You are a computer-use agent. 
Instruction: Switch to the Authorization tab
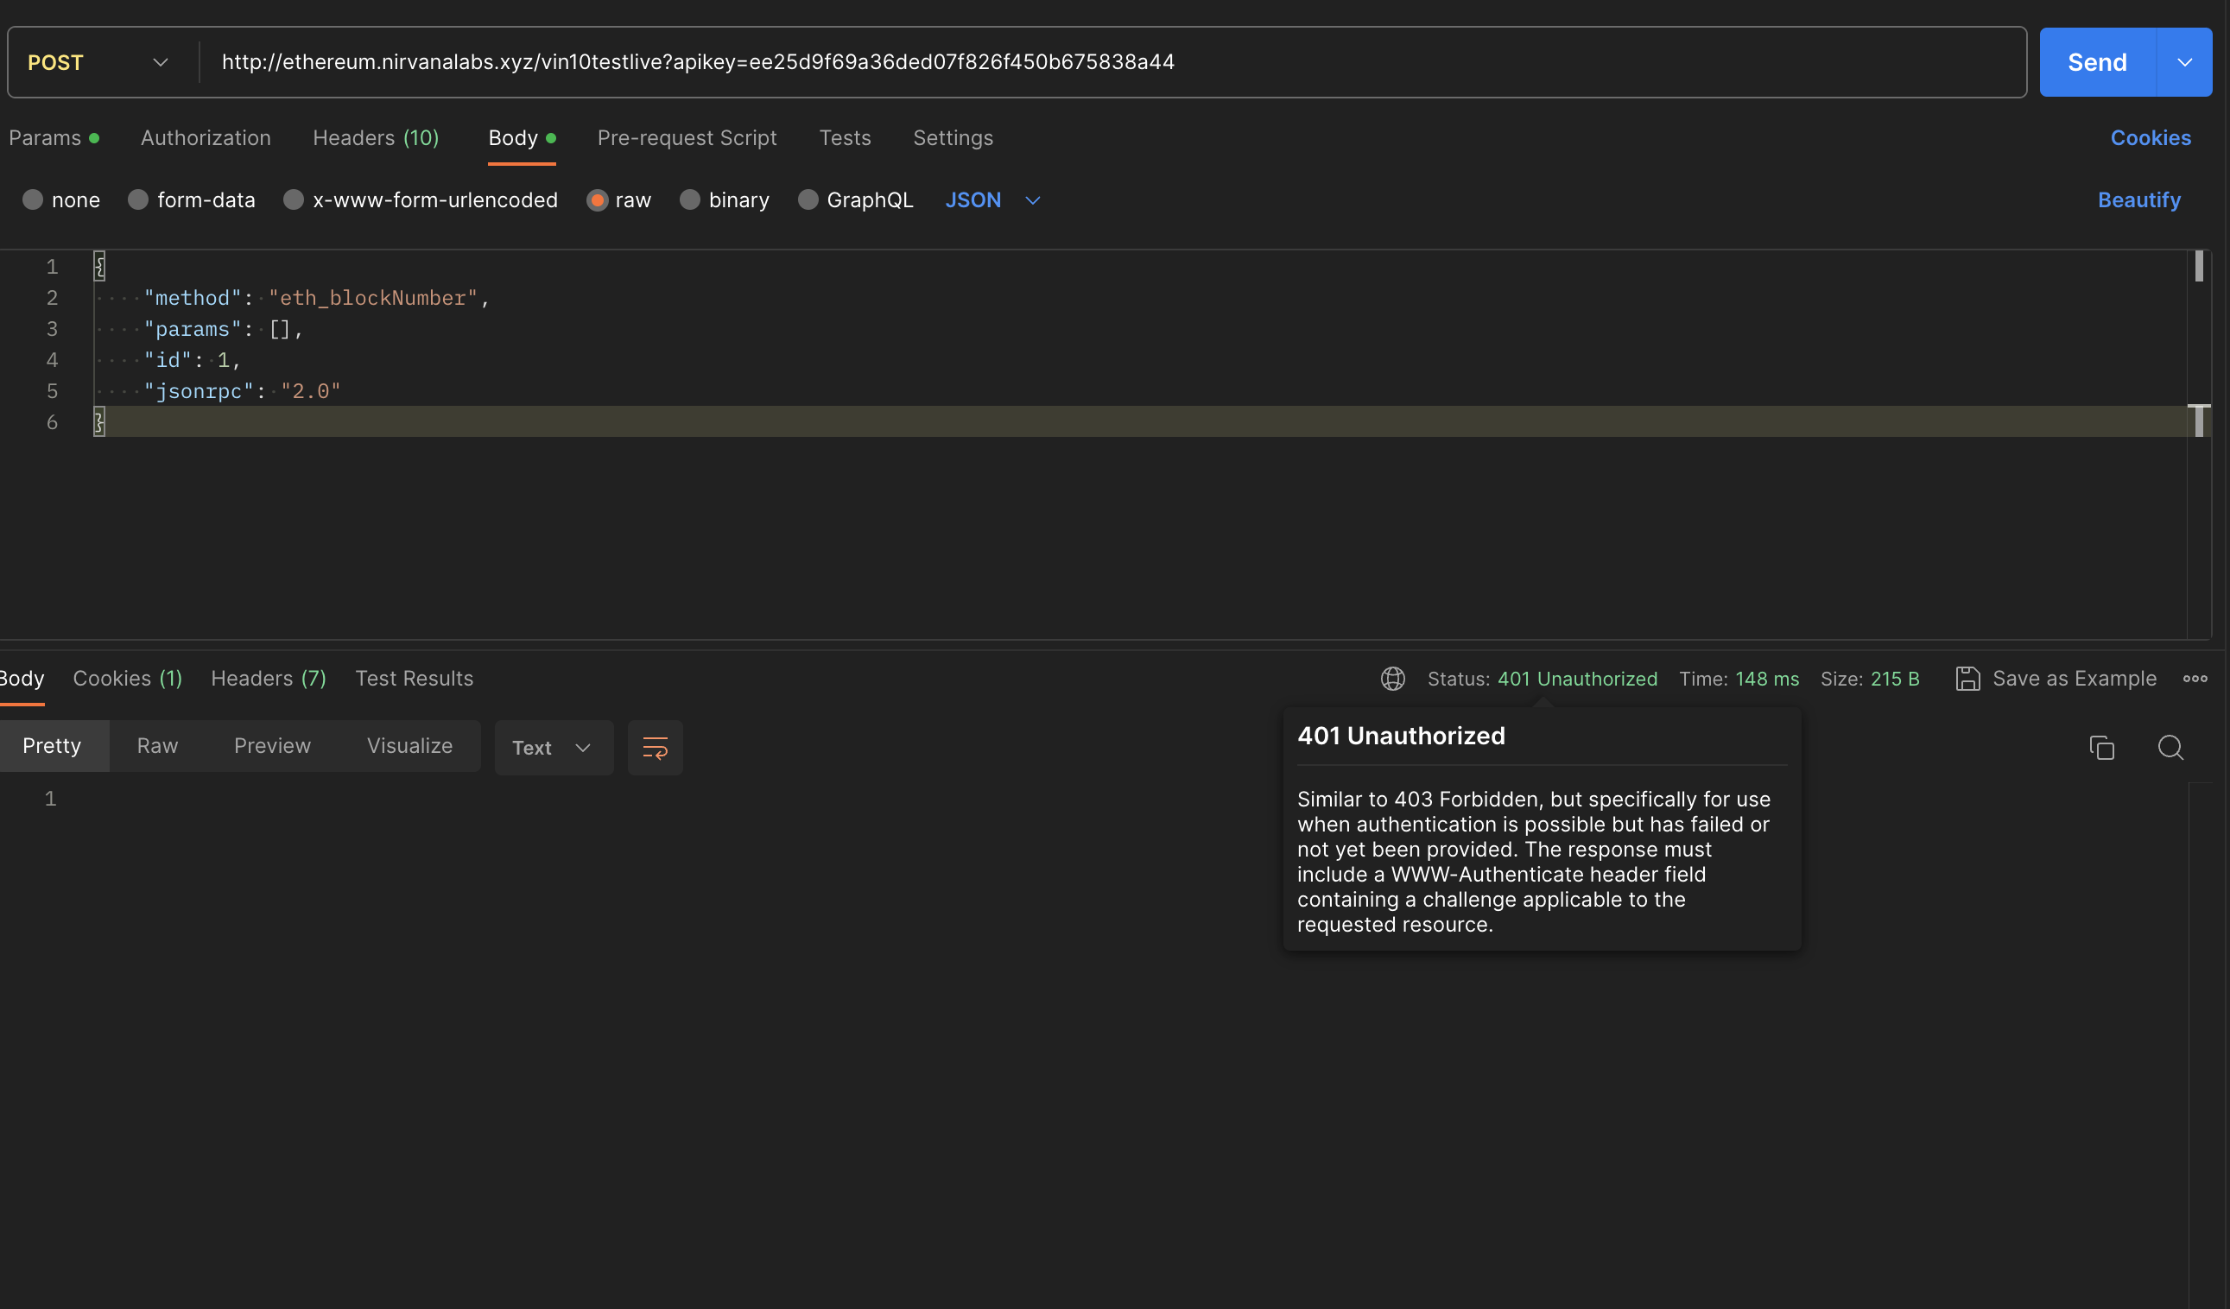pos(206,138)
